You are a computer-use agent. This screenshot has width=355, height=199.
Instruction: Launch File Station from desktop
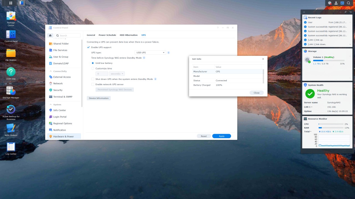tap(11, 53)
